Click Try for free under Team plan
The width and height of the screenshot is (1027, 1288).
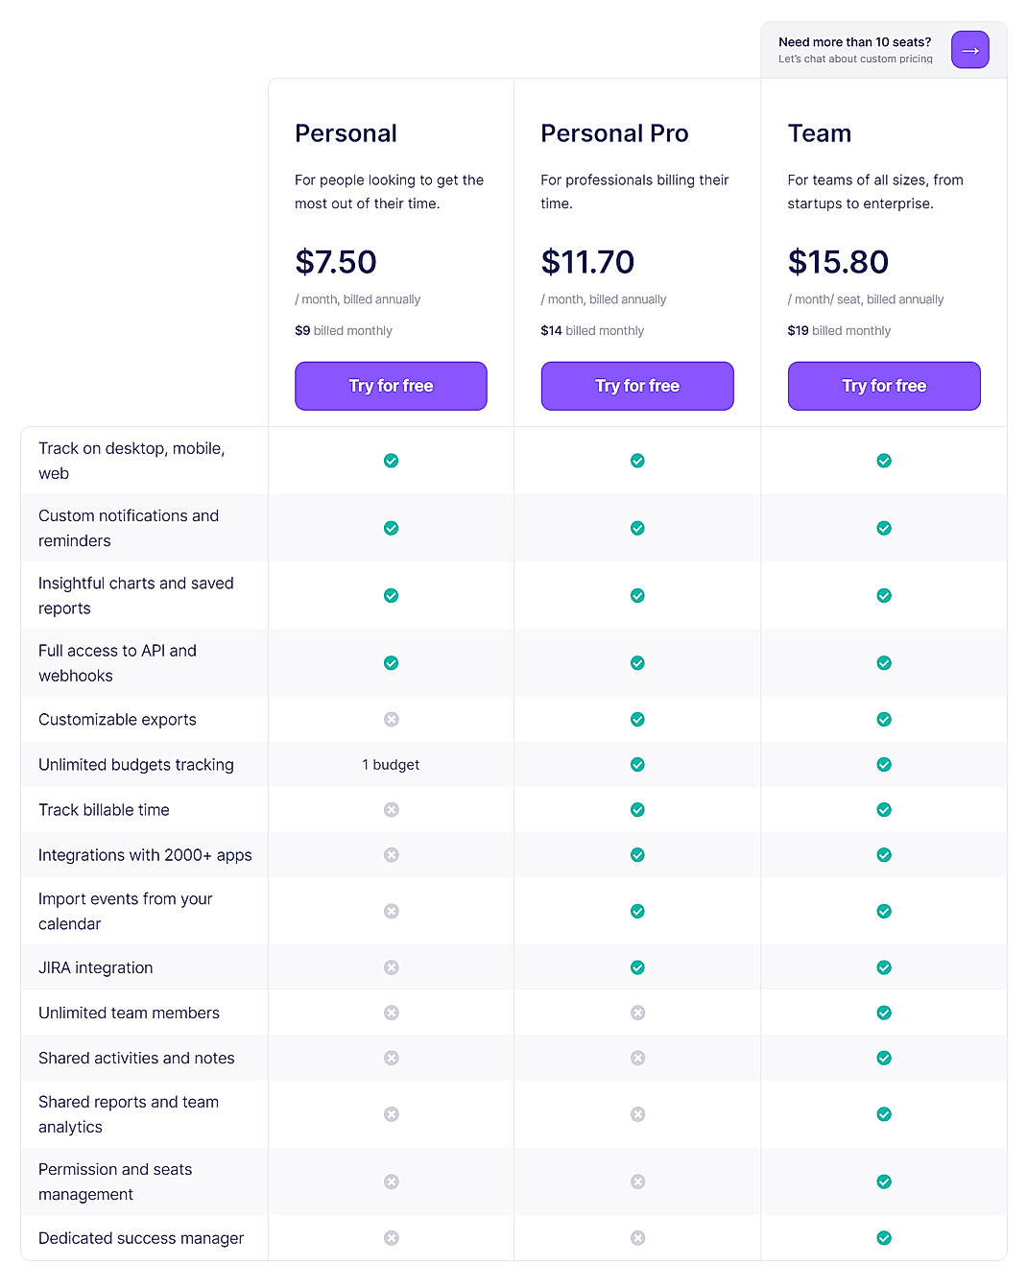883,386
